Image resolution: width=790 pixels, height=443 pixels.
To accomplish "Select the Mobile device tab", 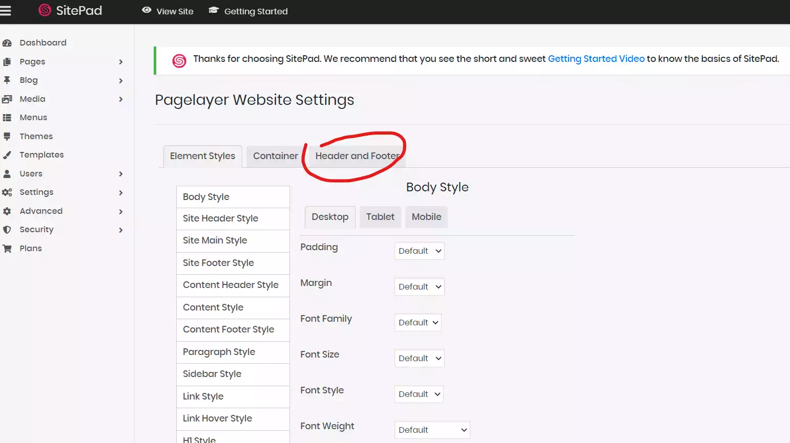I will pos(427,217).
